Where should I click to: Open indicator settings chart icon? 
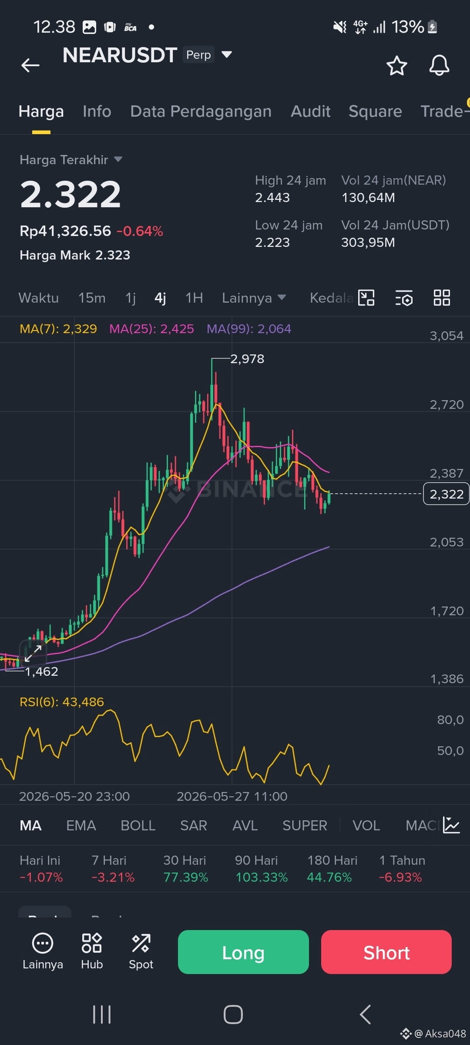coord(451,825)
